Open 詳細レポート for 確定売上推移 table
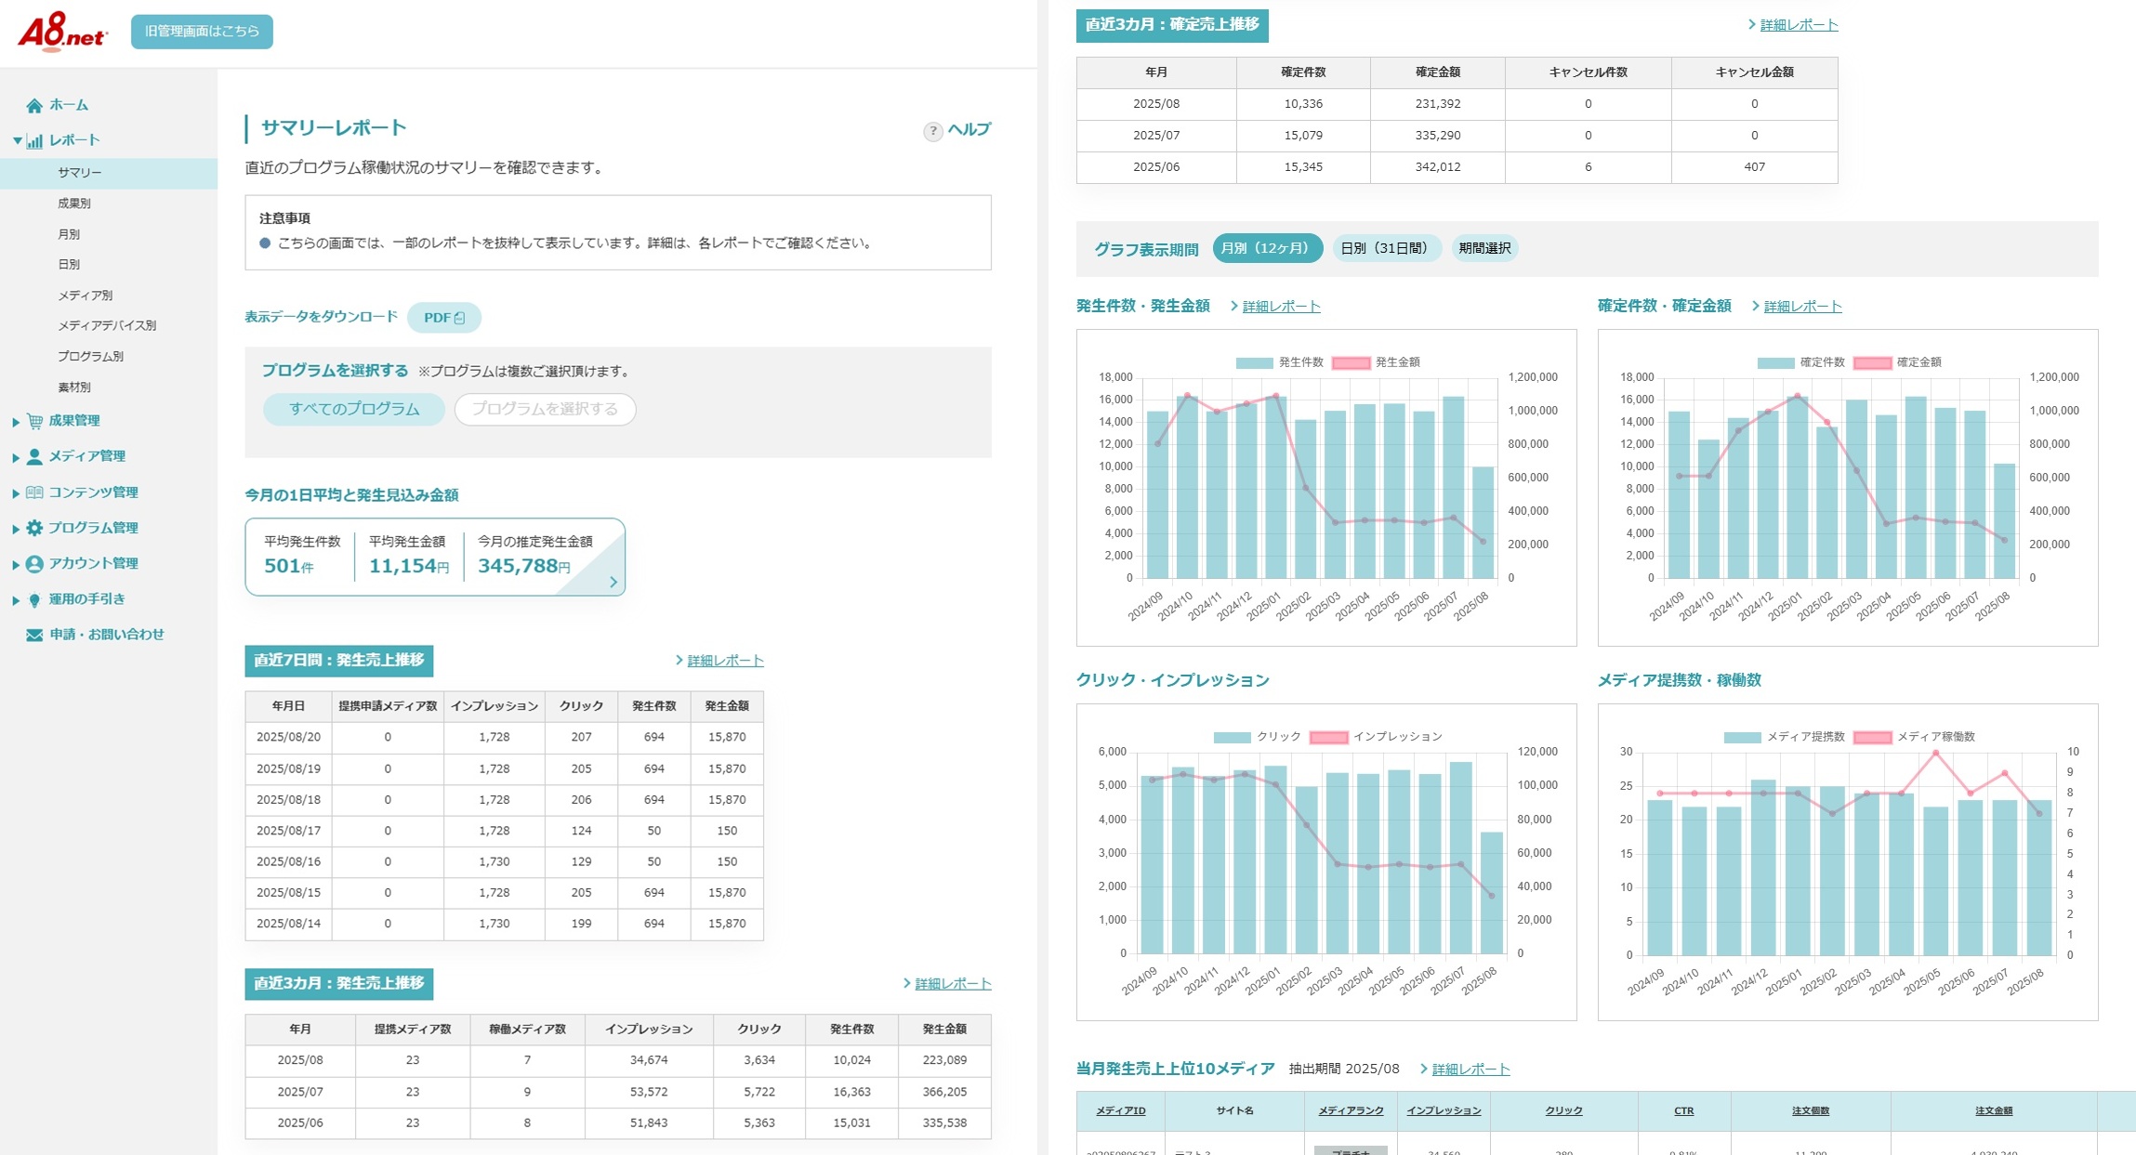2136x1155 pixels. point(1799,25)
